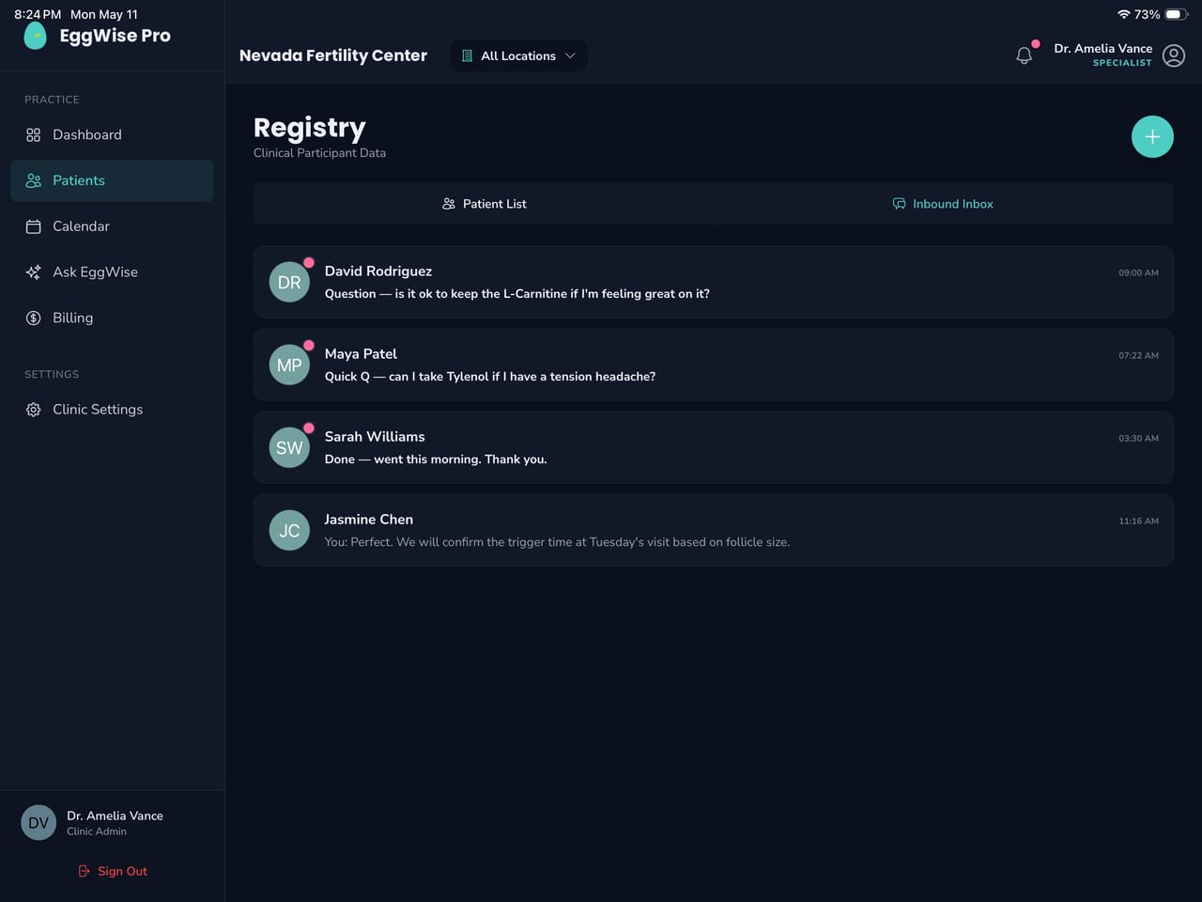
Task: Open the Dashboard grid icon
Action: [x=33, y=135]
